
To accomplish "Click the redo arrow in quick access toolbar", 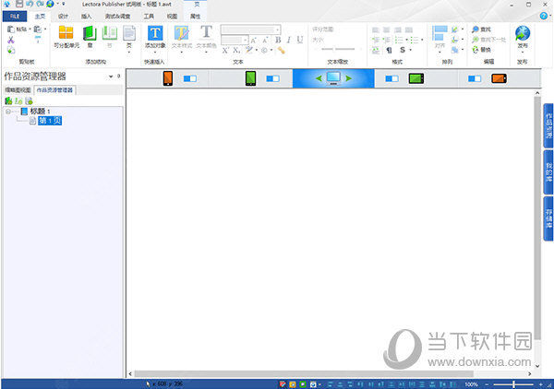I will [40, 5].
